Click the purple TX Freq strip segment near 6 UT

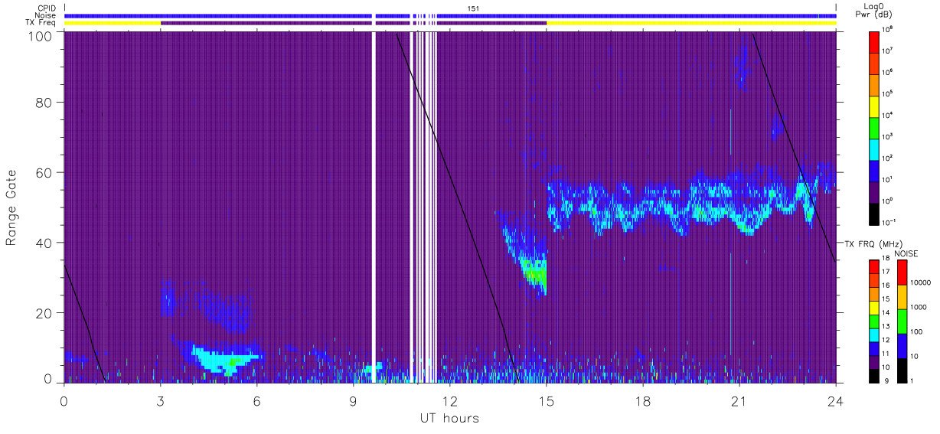[x=266, y=23]
